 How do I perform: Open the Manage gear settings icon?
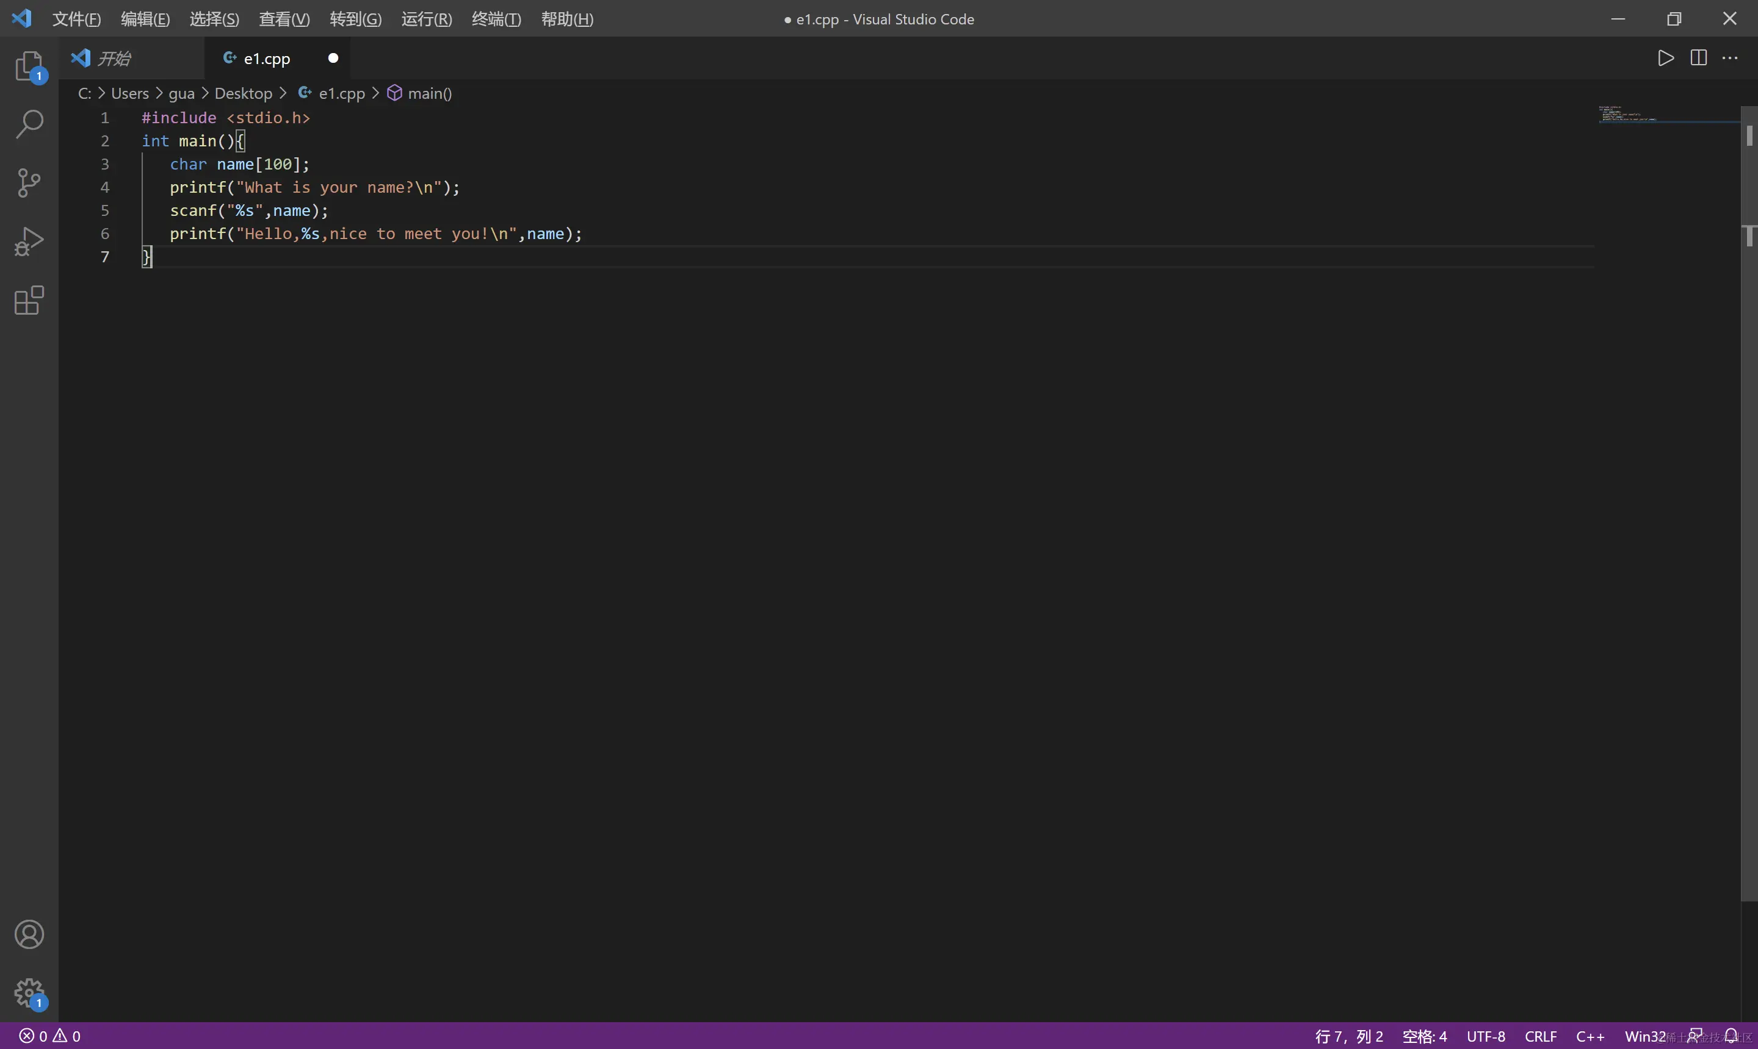(x=29, y=993)
